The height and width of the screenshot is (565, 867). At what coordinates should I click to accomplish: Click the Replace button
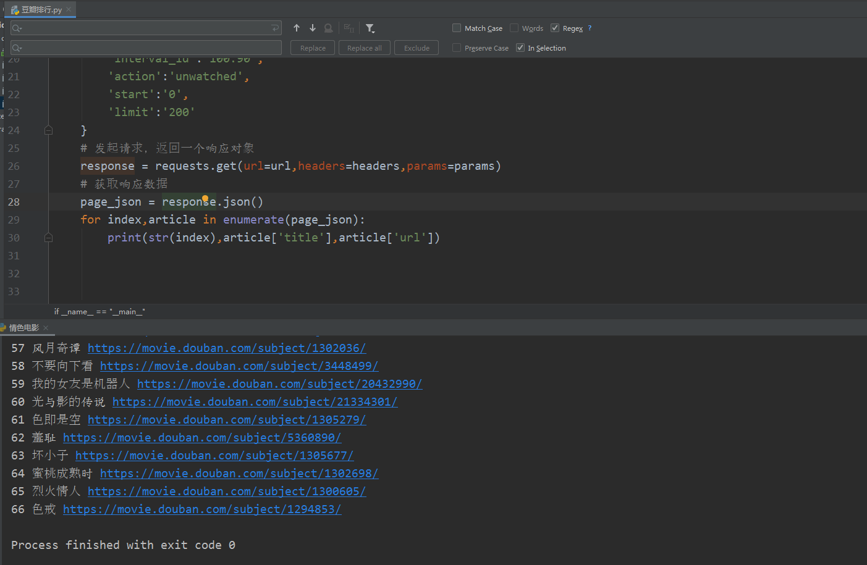(x=313, y=48)
